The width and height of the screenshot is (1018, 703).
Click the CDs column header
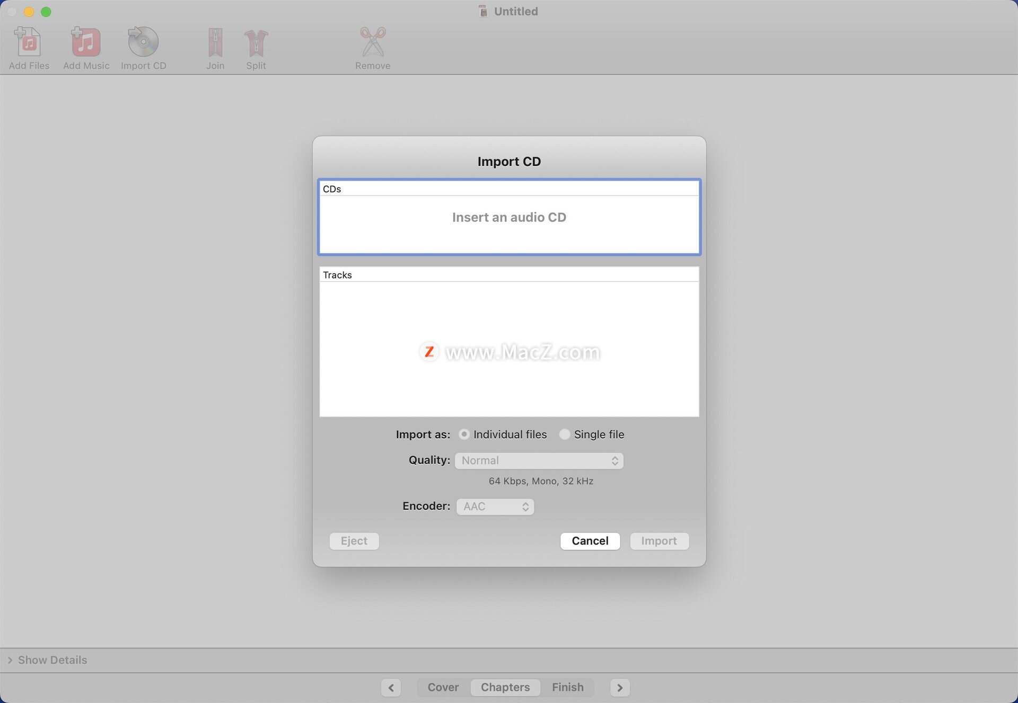509,189
